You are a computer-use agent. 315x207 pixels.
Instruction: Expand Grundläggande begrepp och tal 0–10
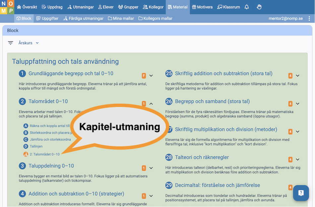coord(151,76)
